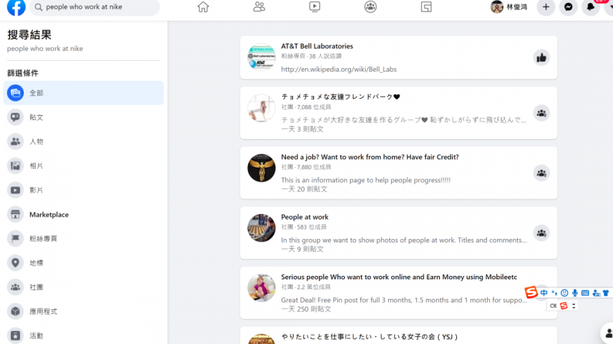Select the 活動 events filter
This screenshot has height=344, width=613.
pos(83,335)
